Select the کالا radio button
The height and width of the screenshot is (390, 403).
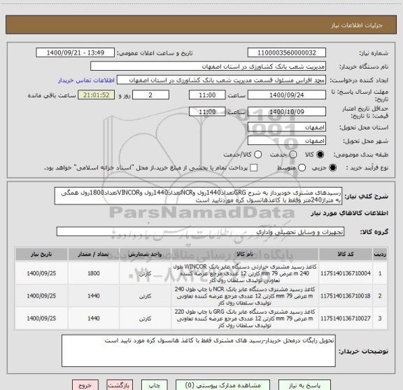[320, 154]
